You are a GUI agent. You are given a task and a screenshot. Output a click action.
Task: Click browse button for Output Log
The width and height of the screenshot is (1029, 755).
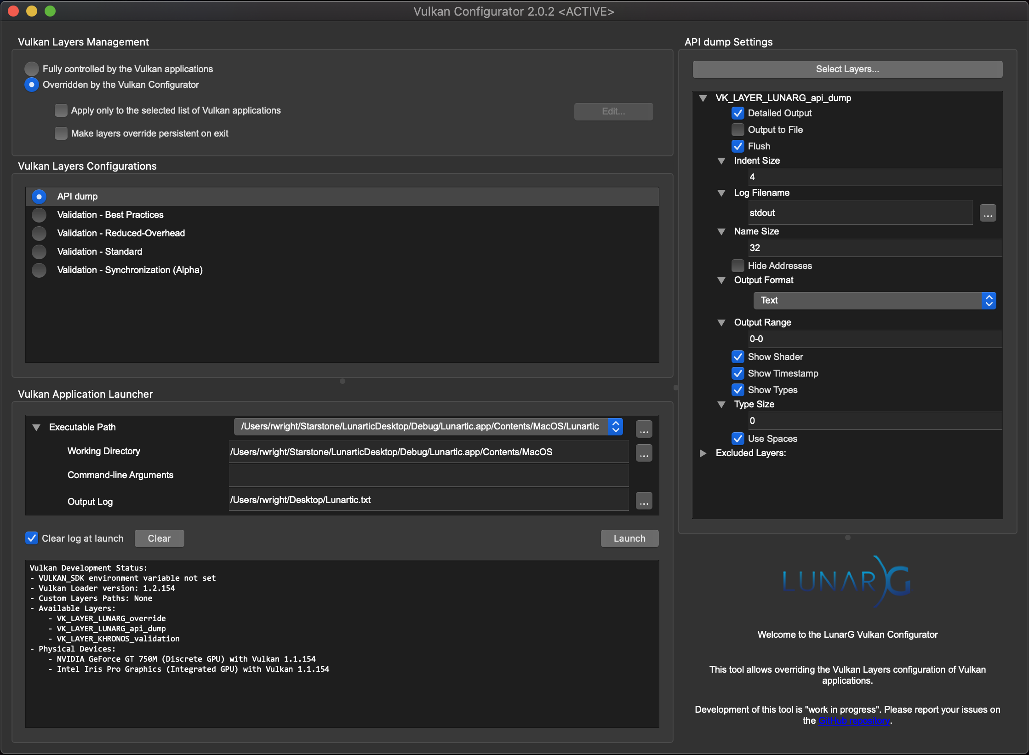[x=644, y=501]
